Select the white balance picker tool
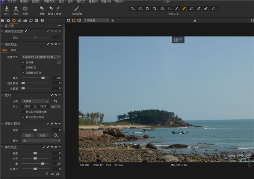 (x=199, y=8)
